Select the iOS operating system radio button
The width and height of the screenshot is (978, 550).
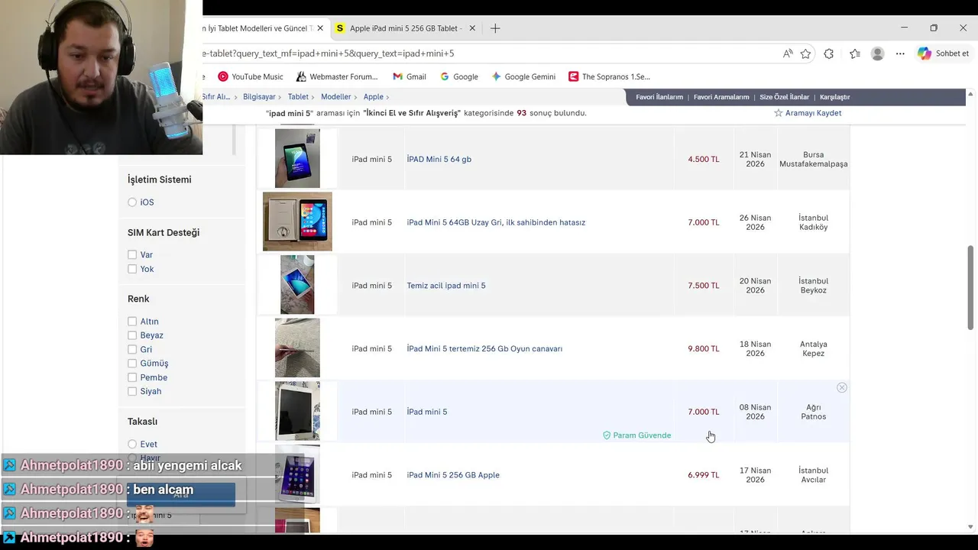[x=132, y=202]
